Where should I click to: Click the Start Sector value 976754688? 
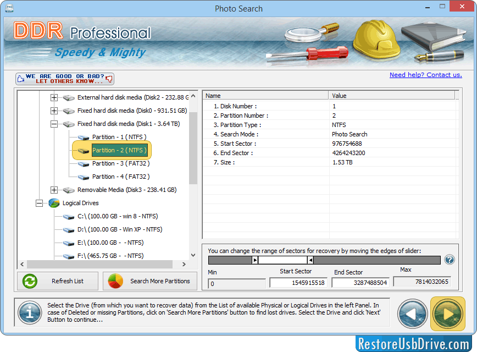(347, 144)
